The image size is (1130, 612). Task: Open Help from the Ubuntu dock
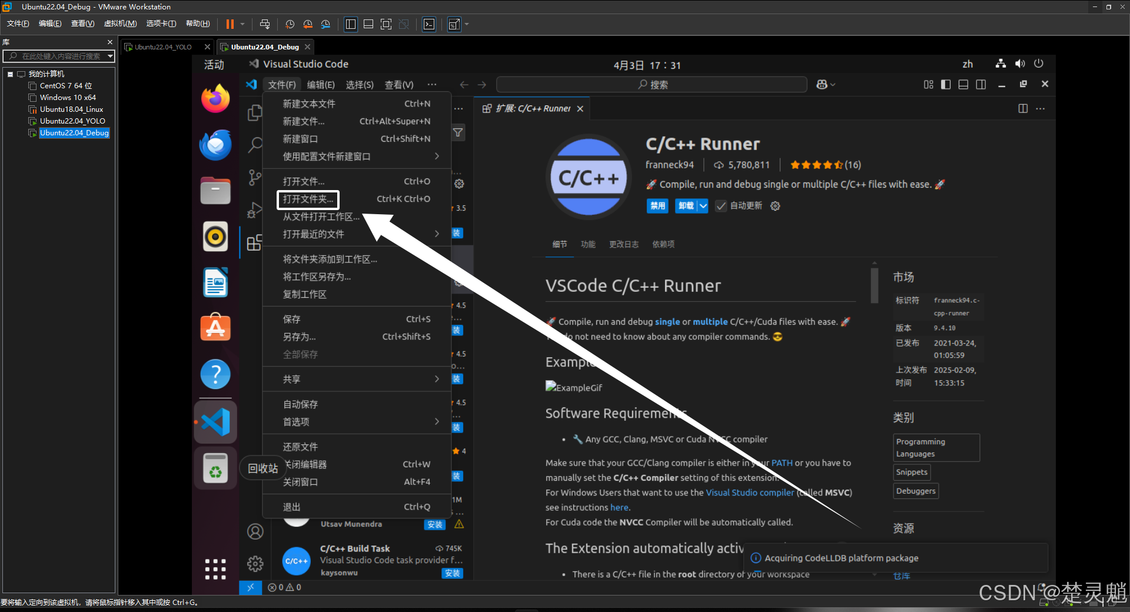tap(215, 374)
